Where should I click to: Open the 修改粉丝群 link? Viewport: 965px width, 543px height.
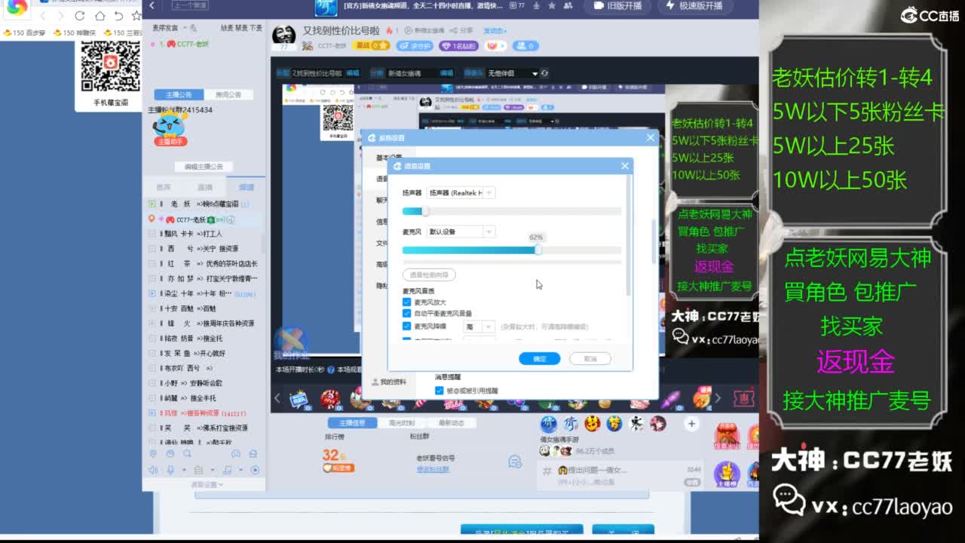433,468
